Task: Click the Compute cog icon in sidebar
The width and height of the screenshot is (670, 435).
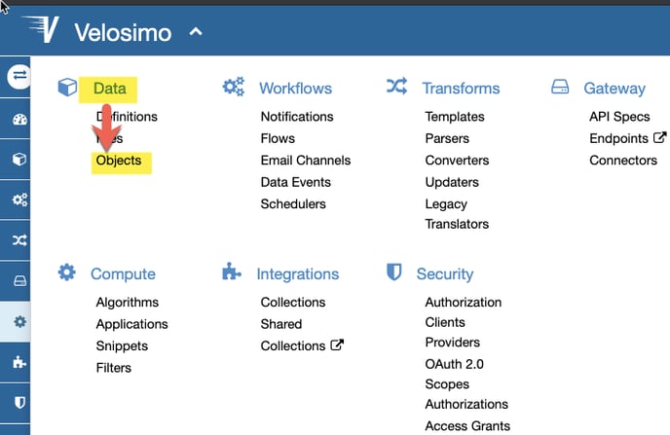Action: [x=19, y=320]
